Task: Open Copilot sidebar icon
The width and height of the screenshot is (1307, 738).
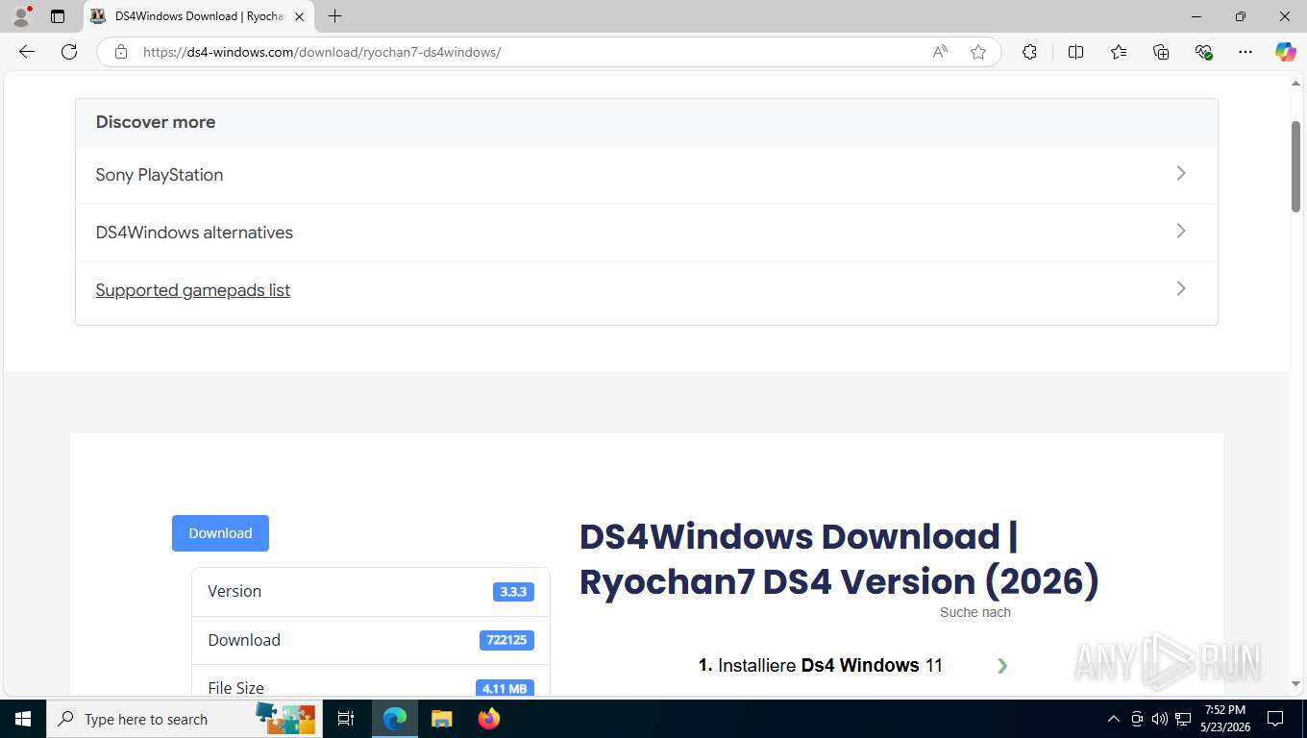Action: point(1286,52)
